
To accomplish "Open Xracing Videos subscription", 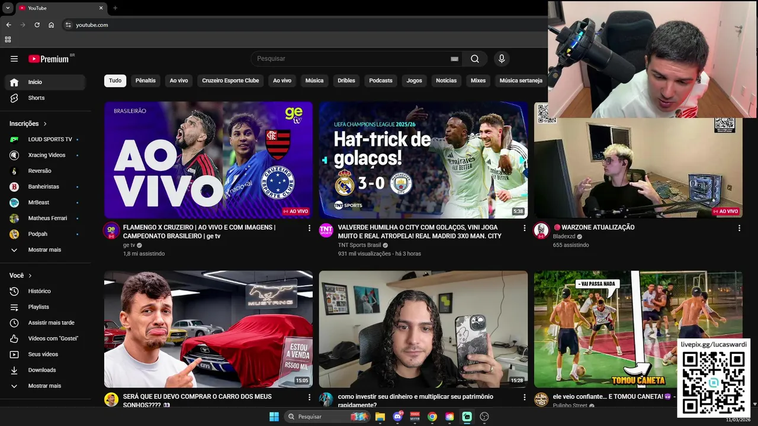I will [x=44, y=155].
